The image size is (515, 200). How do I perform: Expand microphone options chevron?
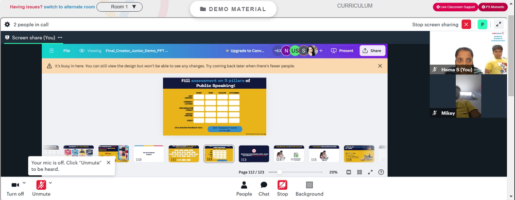[x=50, y=183]
